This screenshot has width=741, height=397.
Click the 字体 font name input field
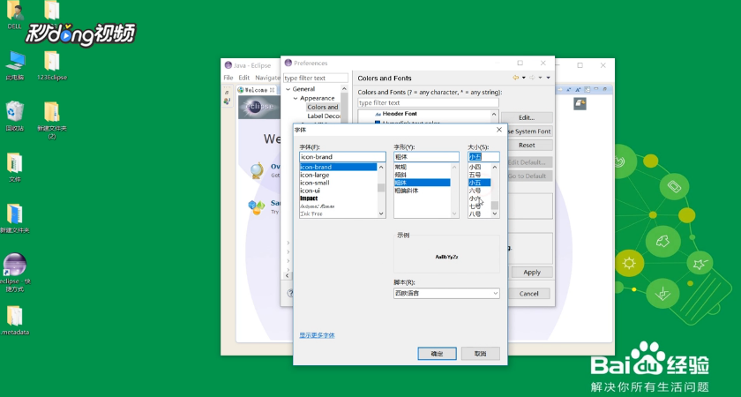(x=342, y=157)
